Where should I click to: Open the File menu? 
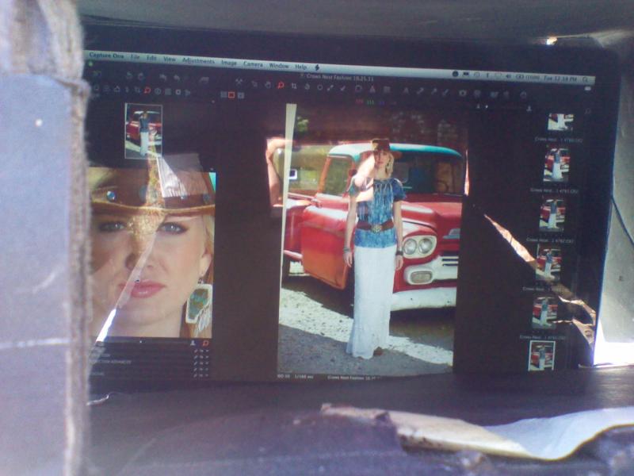click(x=135, y=57)
